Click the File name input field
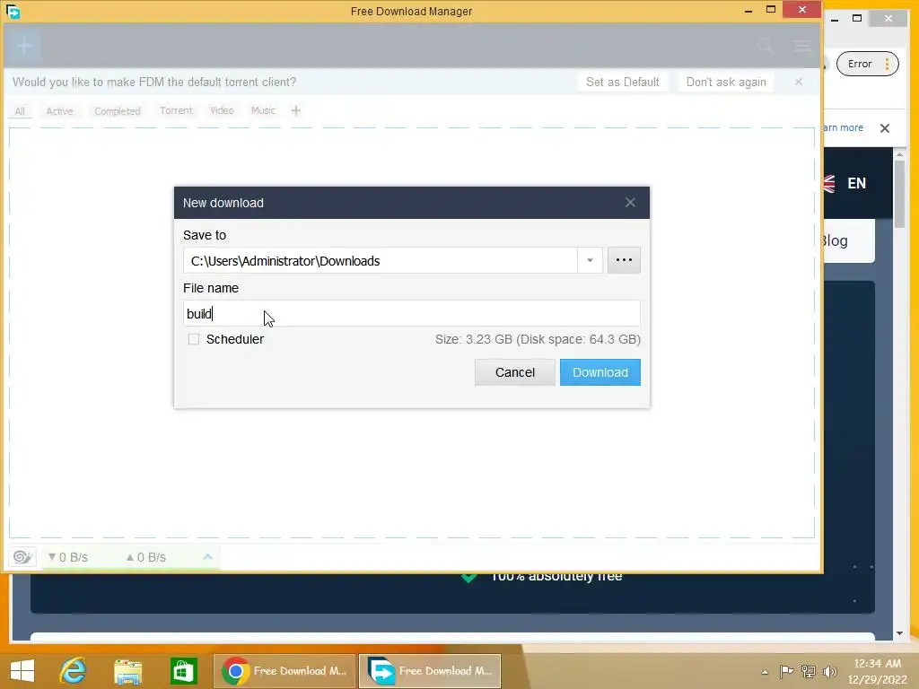This screenshot has height=689, width=919. pos(411,313)
